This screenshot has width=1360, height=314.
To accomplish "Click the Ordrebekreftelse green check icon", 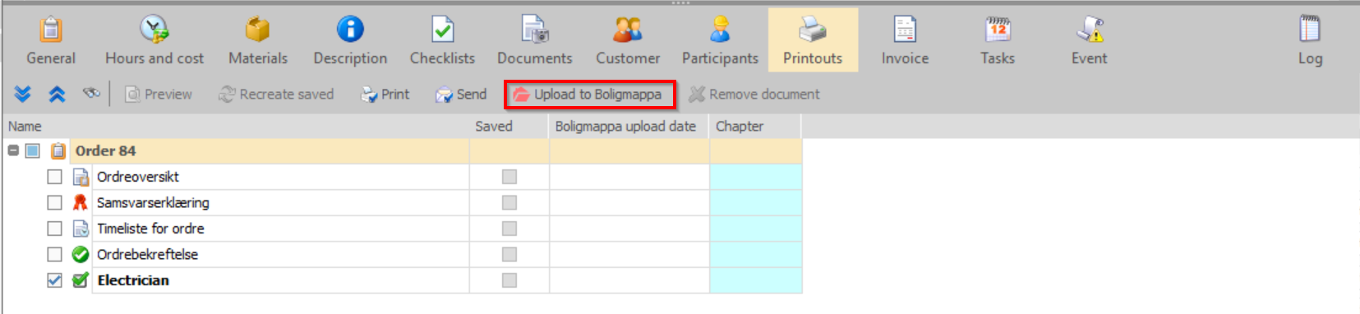I will click(81, 254).
